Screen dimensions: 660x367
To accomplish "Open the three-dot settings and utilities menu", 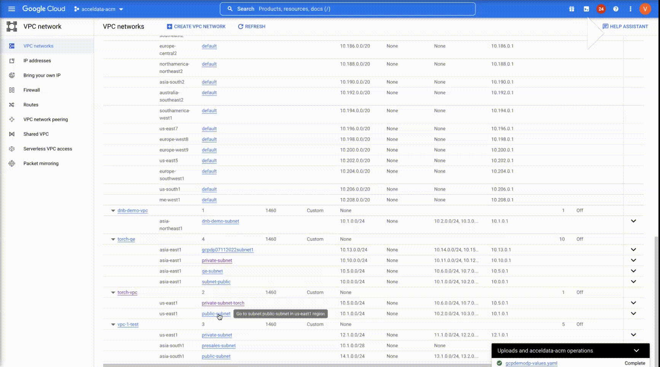I will [630, 9].
